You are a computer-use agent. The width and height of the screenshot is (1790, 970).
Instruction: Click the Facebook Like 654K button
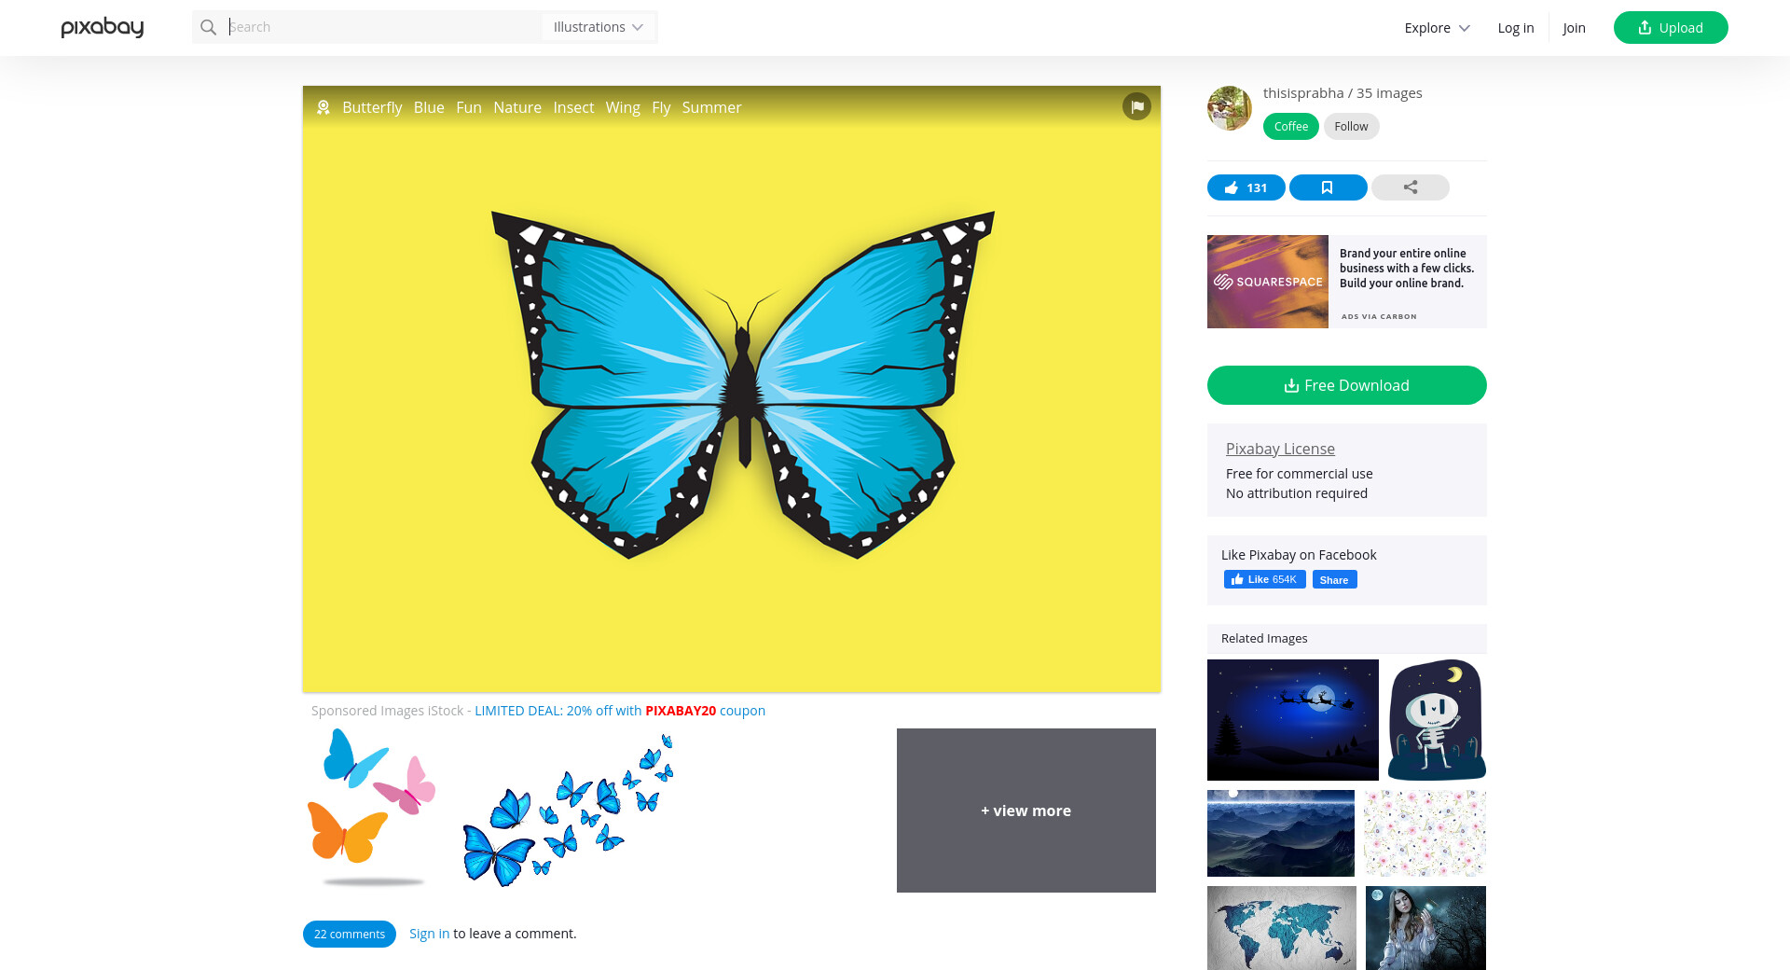(x=1264, y=579)
